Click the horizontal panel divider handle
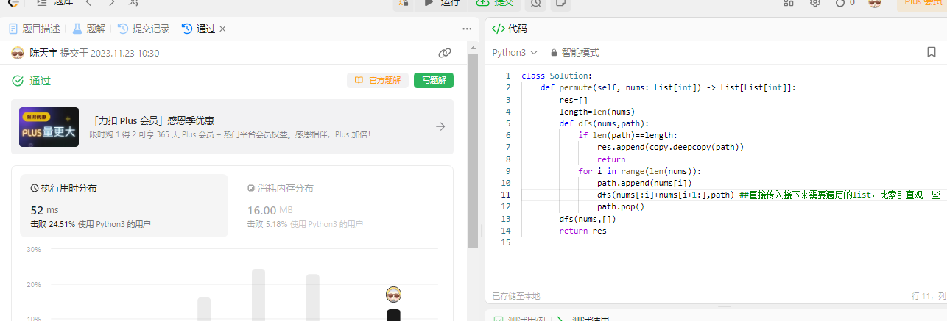The image size is (947, 321). coord(725,307)
